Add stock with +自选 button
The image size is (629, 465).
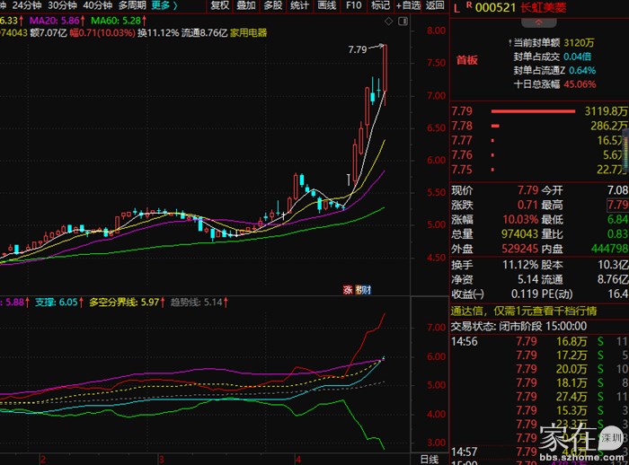[409, 5]
